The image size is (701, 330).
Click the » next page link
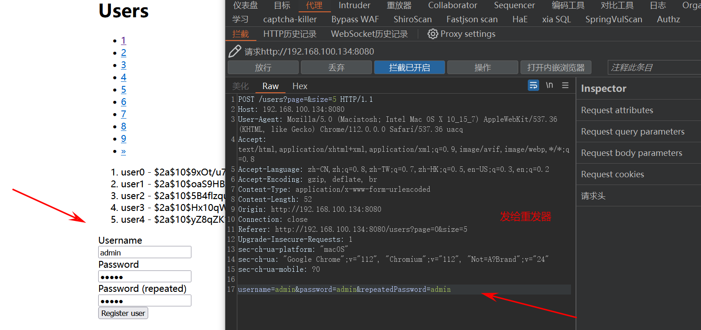click(x=124, y=151)
